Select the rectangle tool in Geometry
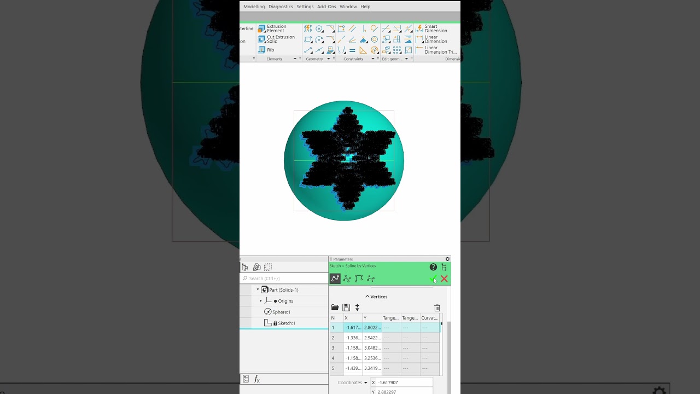 tap(308, 39)
